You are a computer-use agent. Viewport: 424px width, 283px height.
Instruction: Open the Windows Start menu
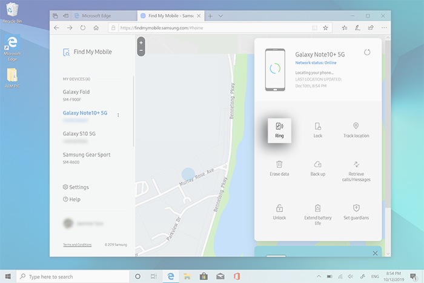pyautogui.click(x=8, y=276)
